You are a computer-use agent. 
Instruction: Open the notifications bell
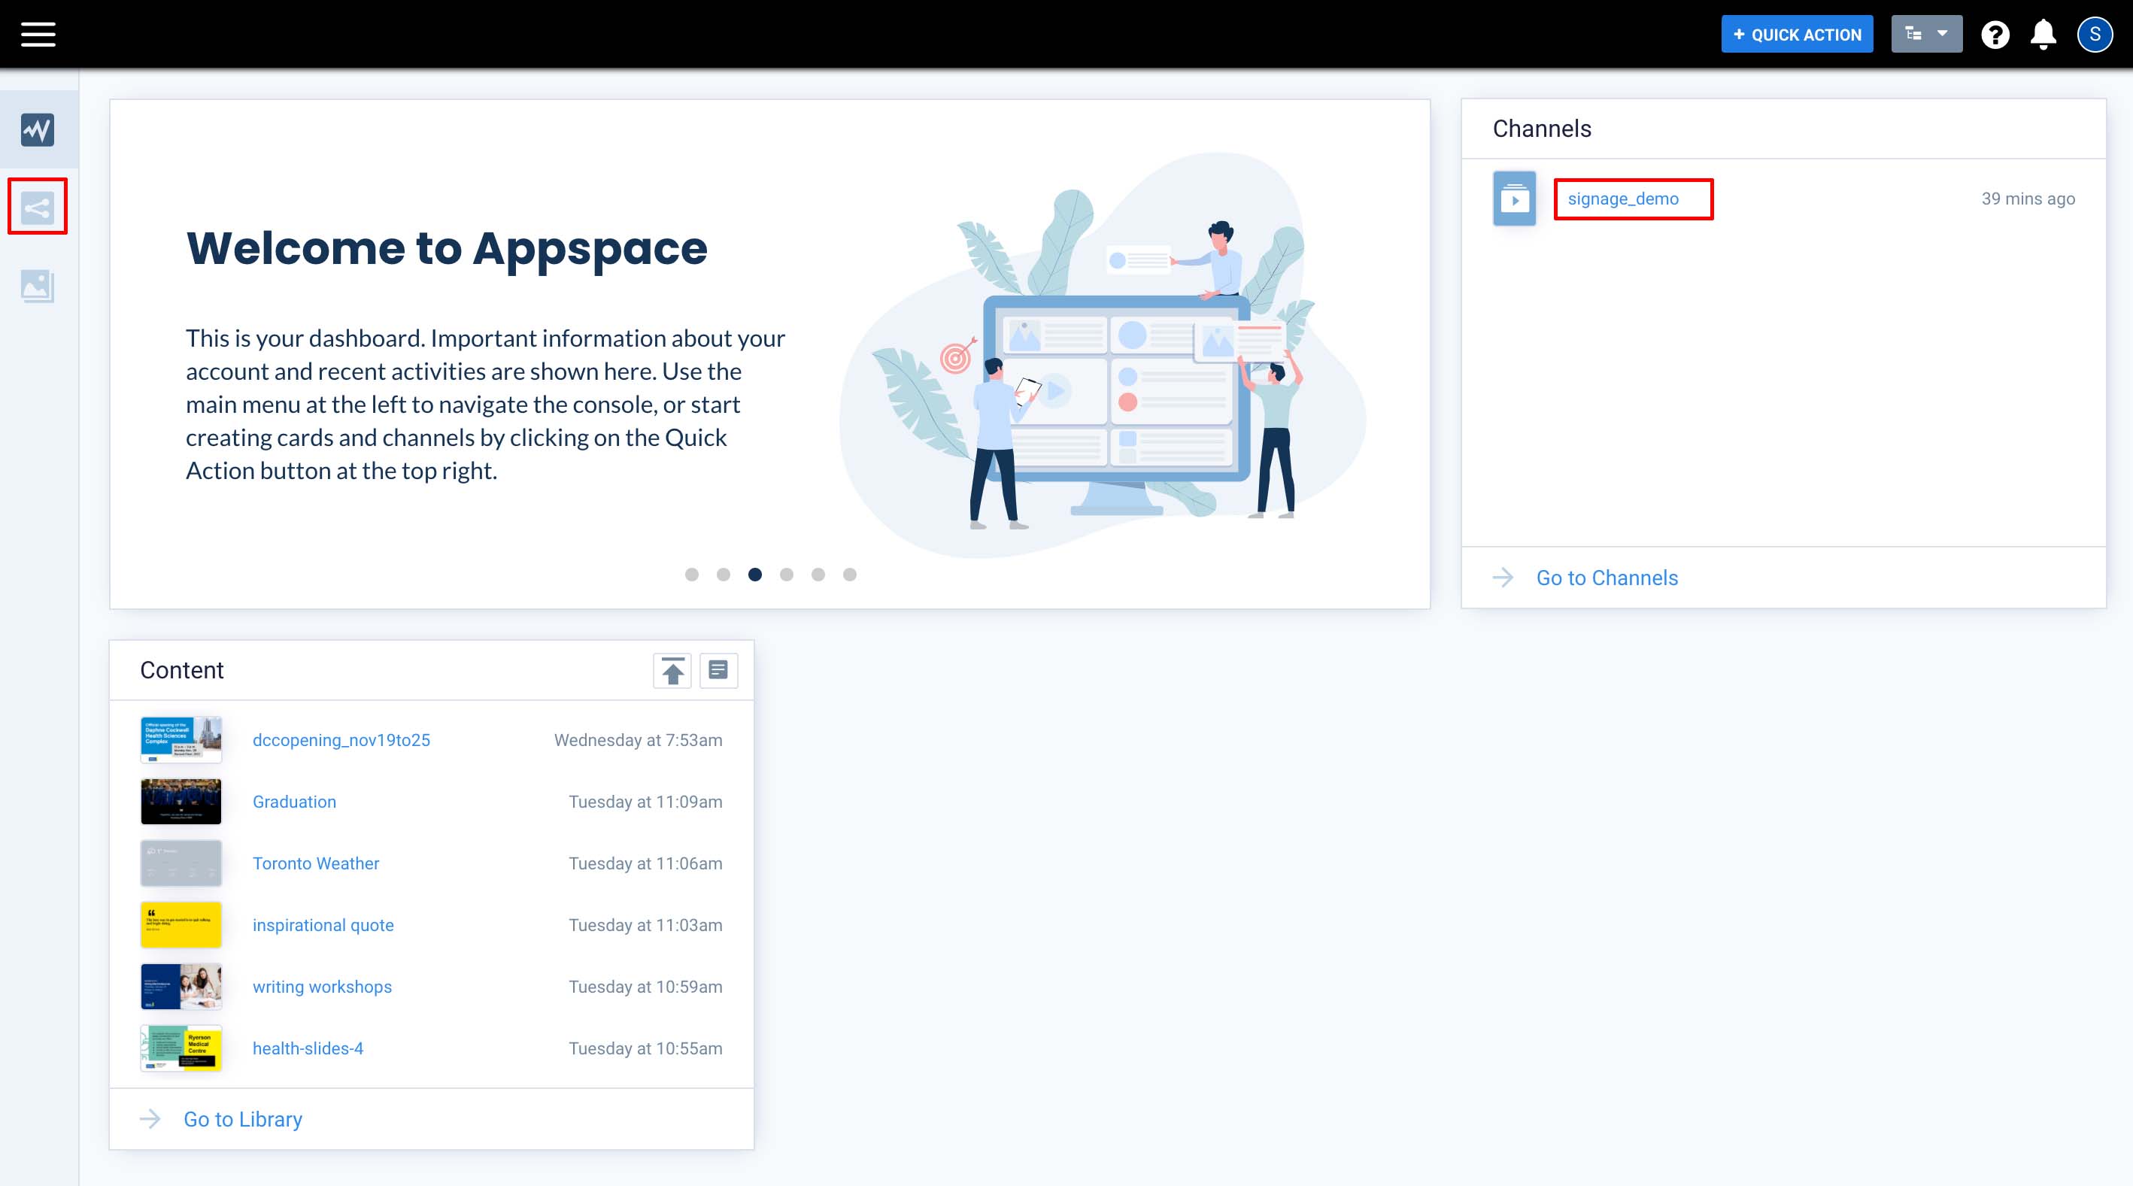(x=2043, y=34)
